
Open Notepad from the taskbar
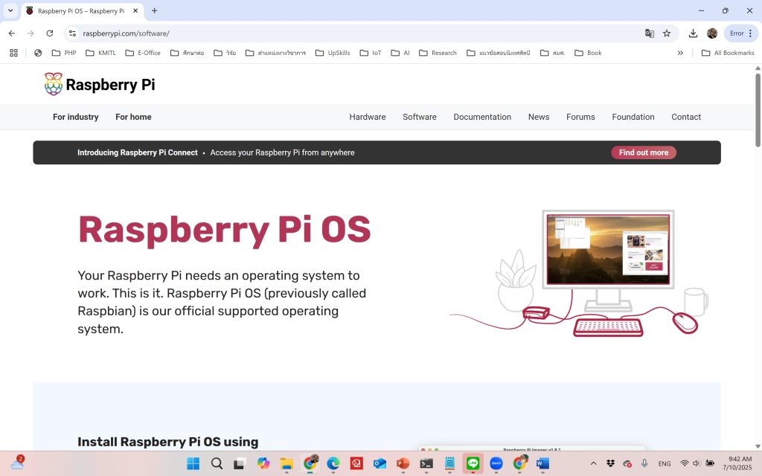[x=449, y=463]
